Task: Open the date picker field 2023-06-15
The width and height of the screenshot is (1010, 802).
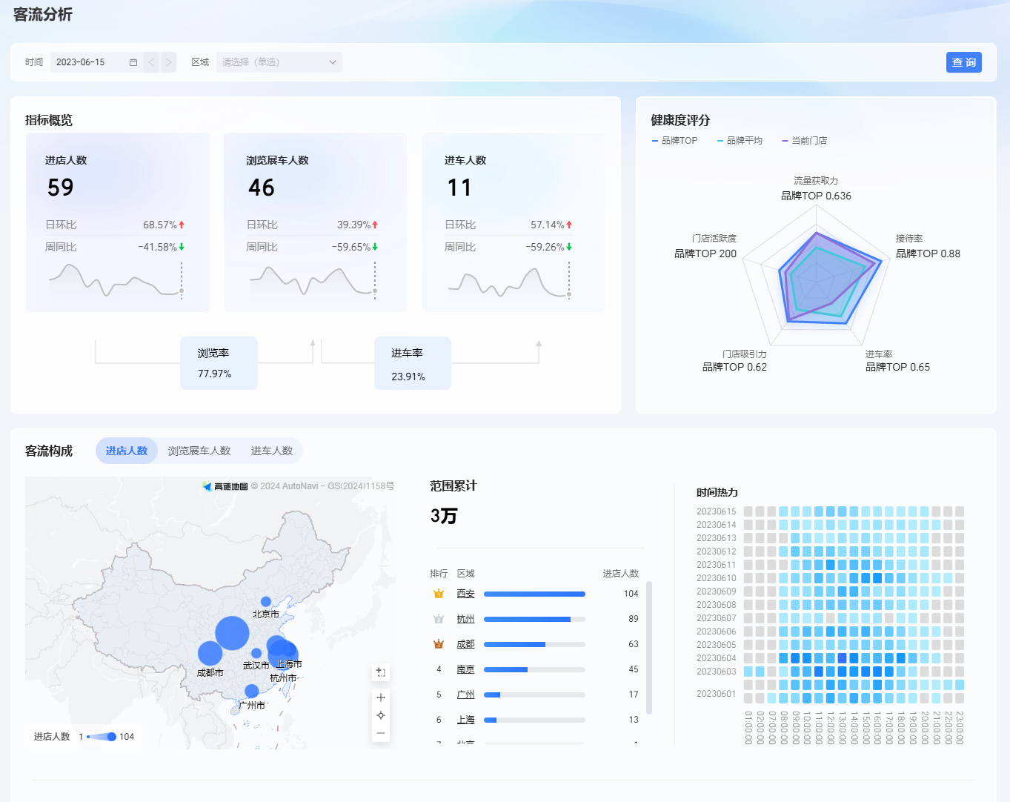Action: 96,62
